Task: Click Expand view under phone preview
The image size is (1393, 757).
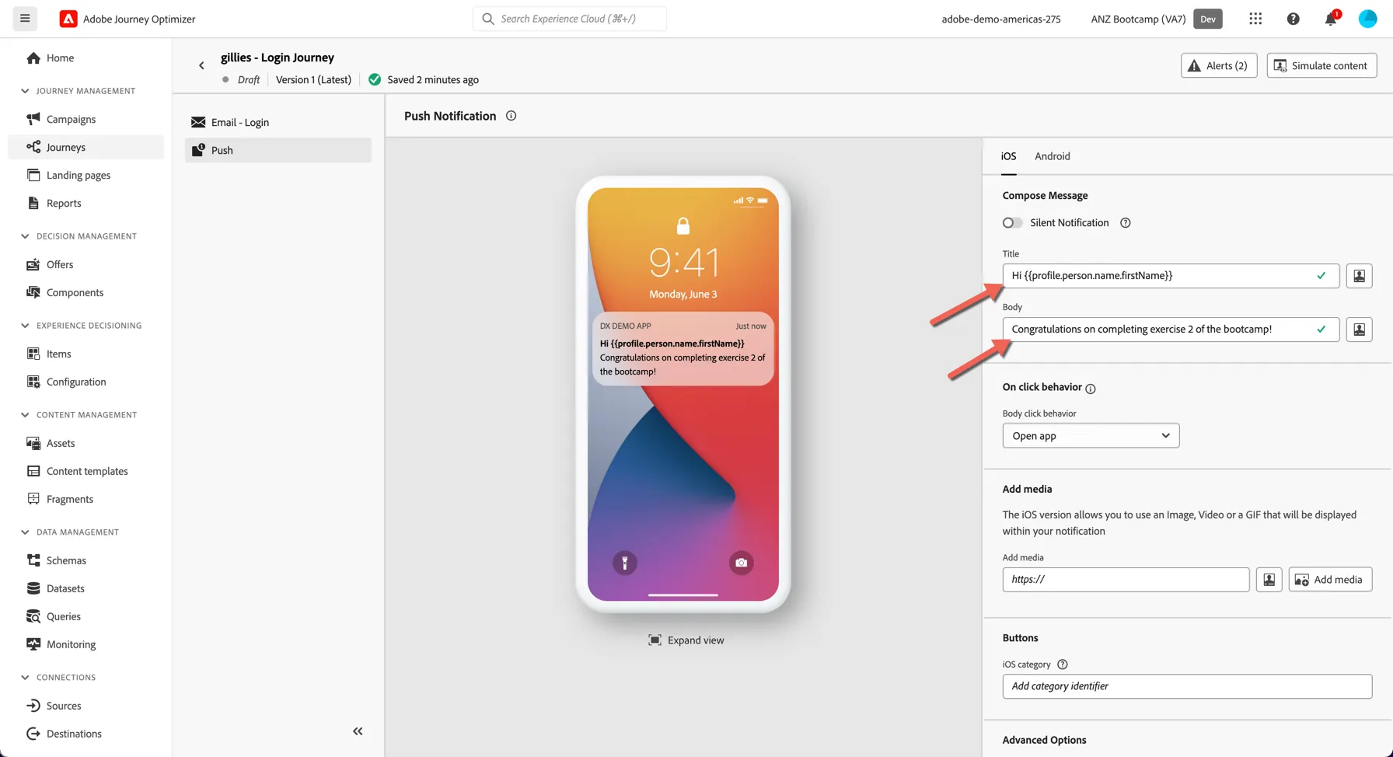Action: [x=686, y=640]
